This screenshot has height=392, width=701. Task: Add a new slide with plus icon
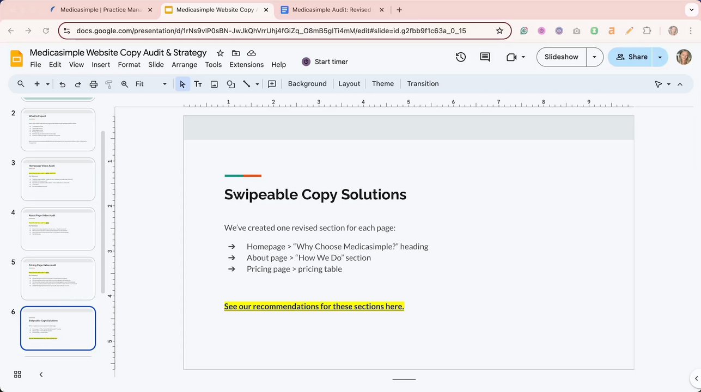click(37, 84)
